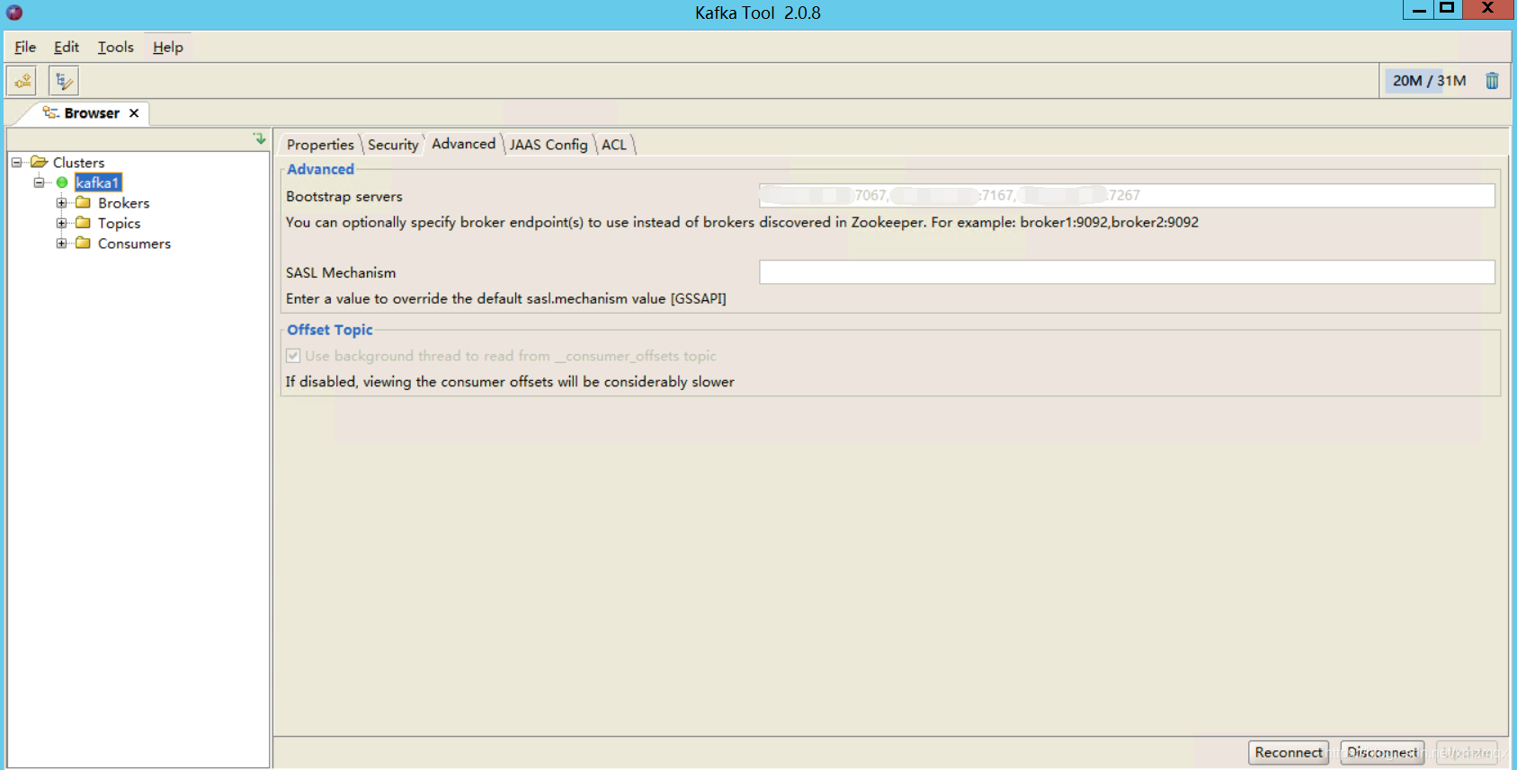Click the Bootstrap servers input field

1127,196
